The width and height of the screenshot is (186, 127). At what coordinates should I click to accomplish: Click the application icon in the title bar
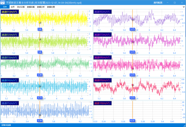pyautogui.click(x=3, y=2)
